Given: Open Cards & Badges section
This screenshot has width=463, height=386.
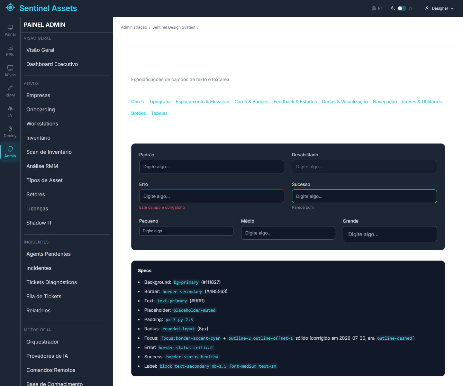Looking at the screenshot, I should coord(251,102).
